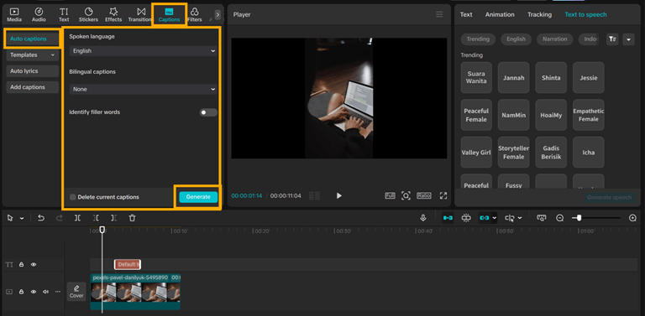645x316 pixels.
Task: Open the Bilingual captions dropdown
Action: tap(143, 89)
